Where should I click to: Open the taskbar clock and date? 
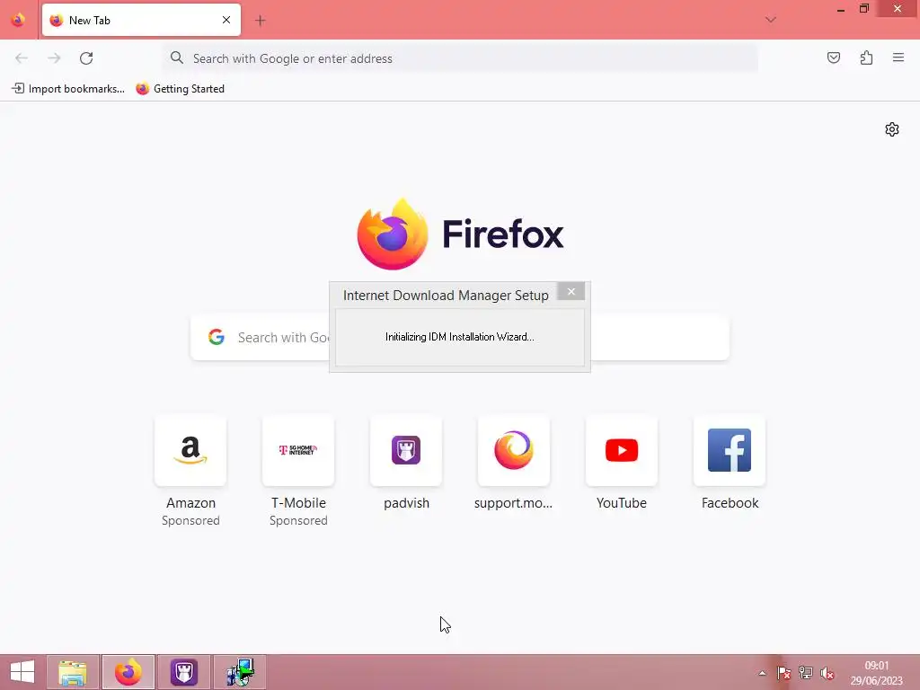(x=877, y=673)
